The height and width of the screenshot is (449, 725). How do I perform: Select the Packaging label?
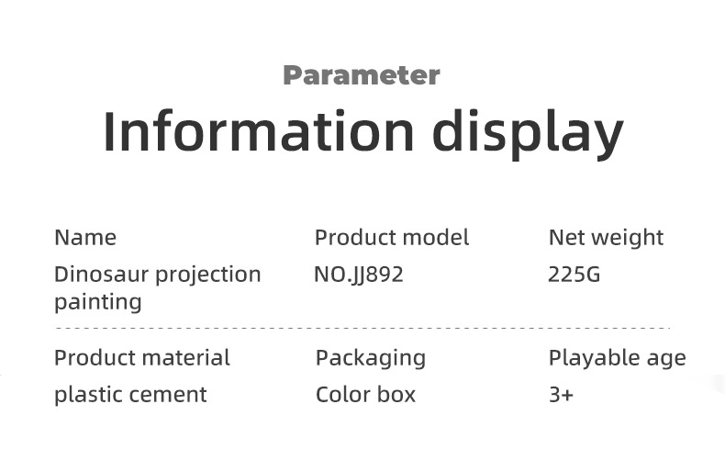click(x=371, y=358)
